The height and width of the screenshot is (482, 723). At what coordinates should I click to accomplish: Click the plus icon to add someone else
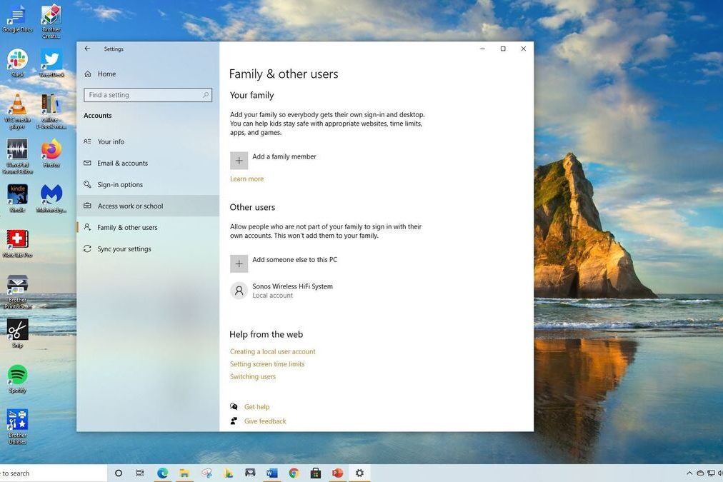239,263
